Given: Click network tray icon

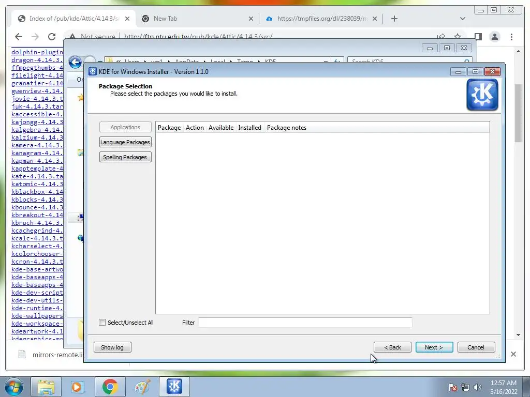Looking at the screenshot, I should (x=465, y=388).
